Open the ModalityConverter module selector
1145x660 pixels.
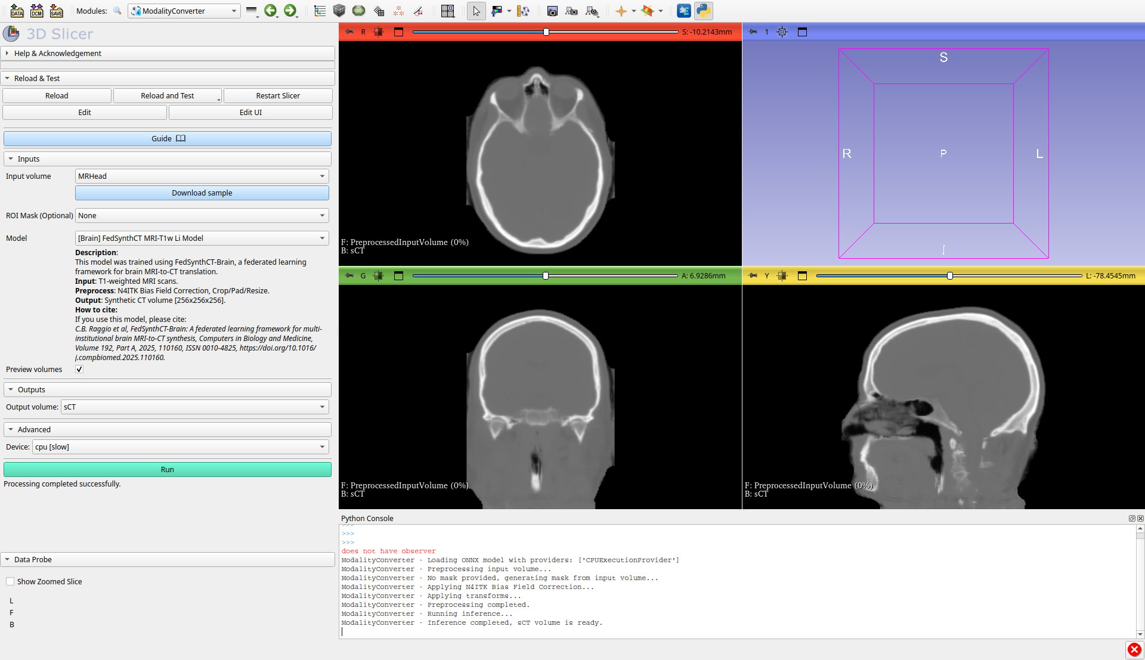[184, 11]
